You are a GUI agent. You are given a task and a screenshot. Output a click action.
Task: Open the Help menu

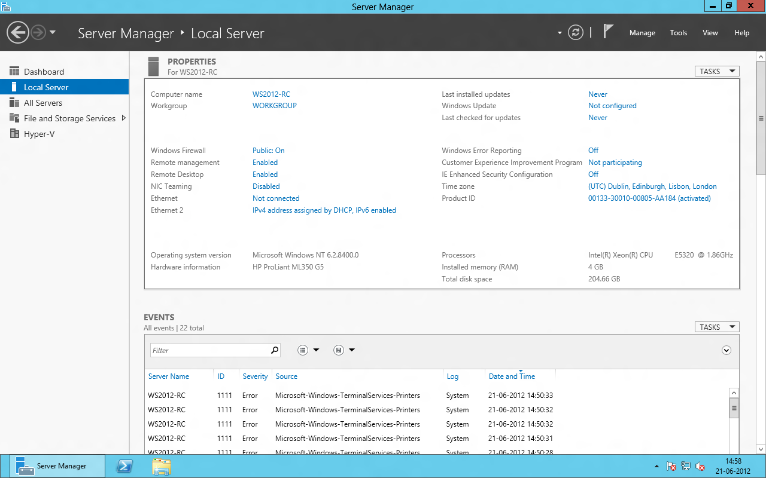742,33
